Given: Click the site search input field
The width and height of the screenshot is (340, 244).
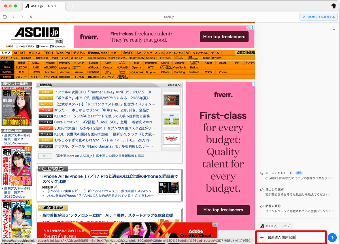Looking at the screenshot, I should click(32, 42).
